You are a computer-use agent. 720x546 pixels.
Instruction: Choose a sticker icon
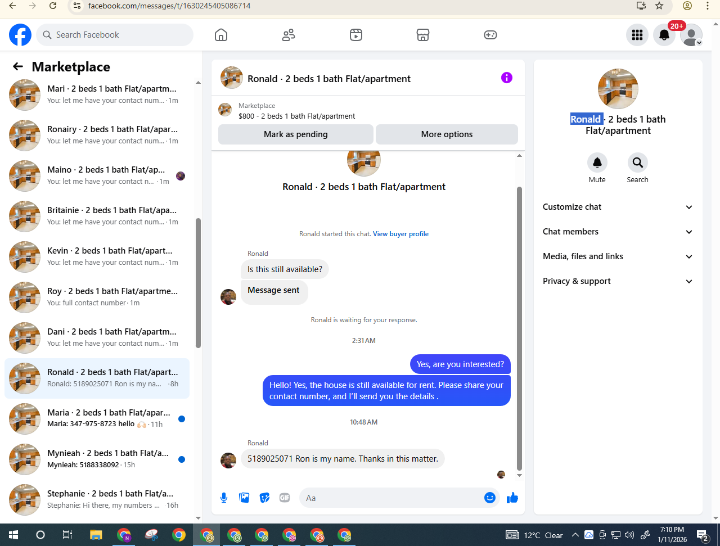[x=264, y=498]
